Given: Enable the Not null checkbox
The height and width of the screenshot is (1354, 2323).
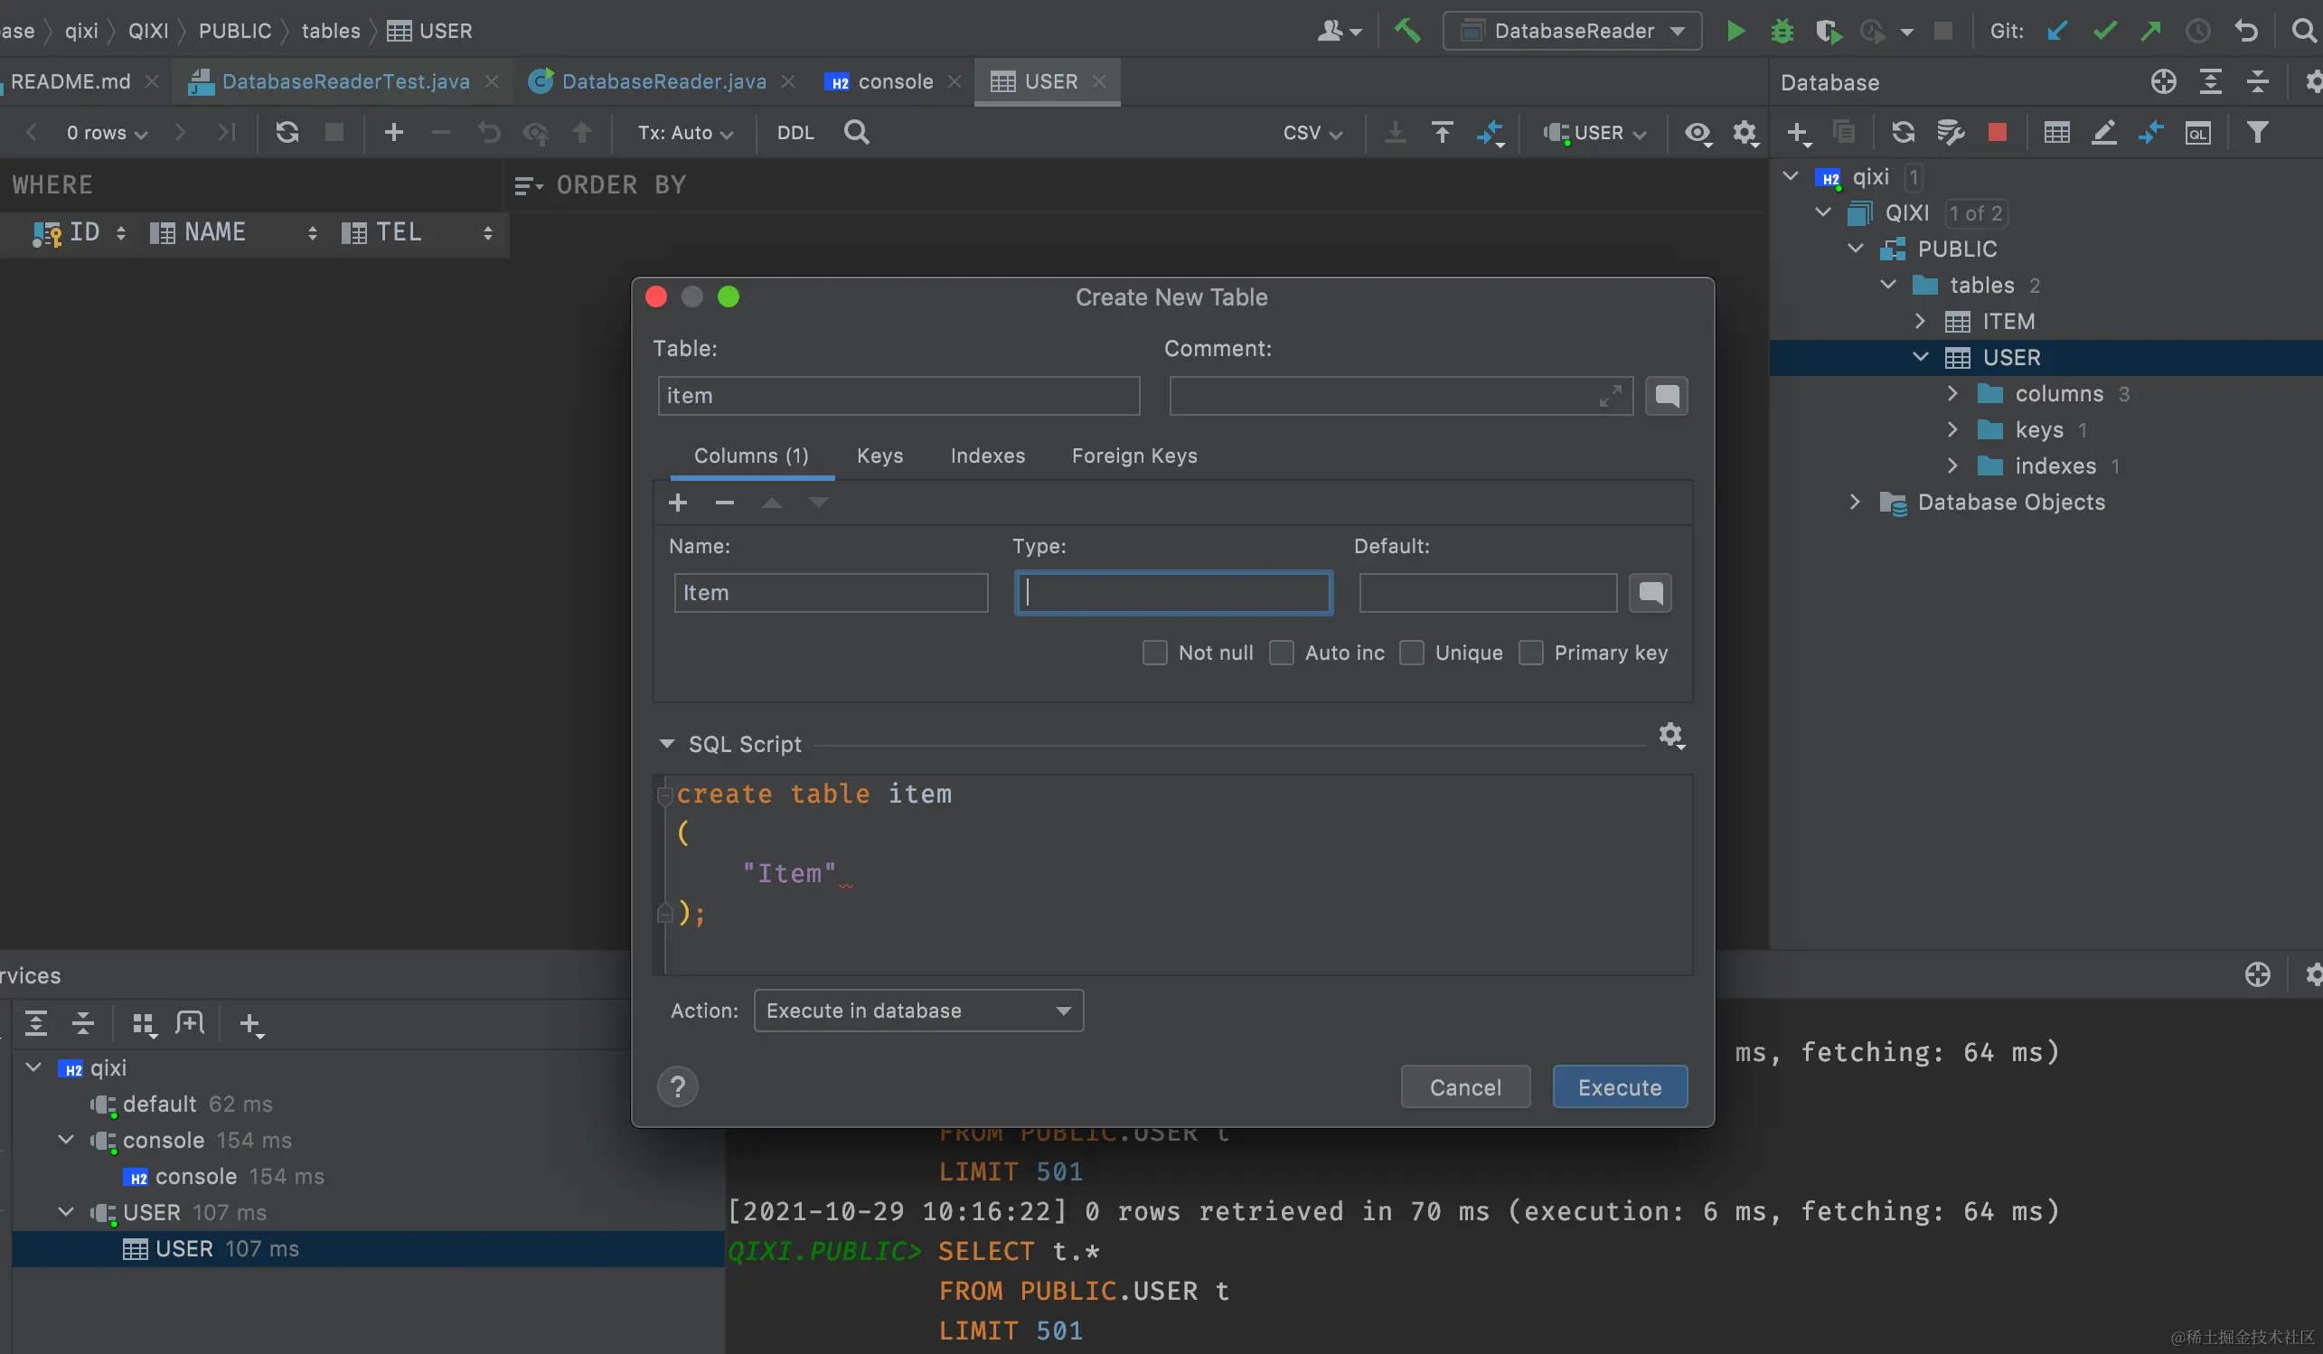Looking at the screenshot, I should pyautogui.click(x=1154, y=653).
